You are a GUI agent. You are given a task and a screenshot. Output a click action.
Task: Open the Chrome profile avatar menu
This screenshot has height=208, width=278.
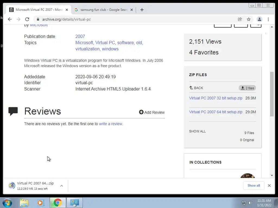pyautogui.click(x=259, y=19)
